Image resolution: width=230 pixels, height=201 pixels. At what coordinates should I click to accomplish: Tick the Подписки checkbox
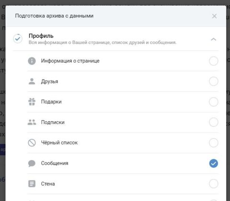click(214, 122)
